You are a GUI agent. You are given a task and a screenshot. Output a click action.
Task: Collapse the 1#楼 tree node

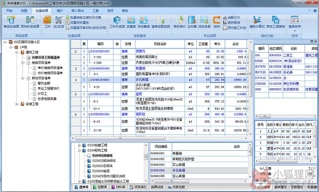point(11,47)
